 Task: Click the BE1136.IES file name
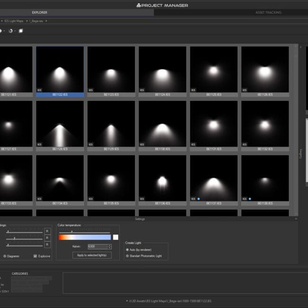pos(163,203)
